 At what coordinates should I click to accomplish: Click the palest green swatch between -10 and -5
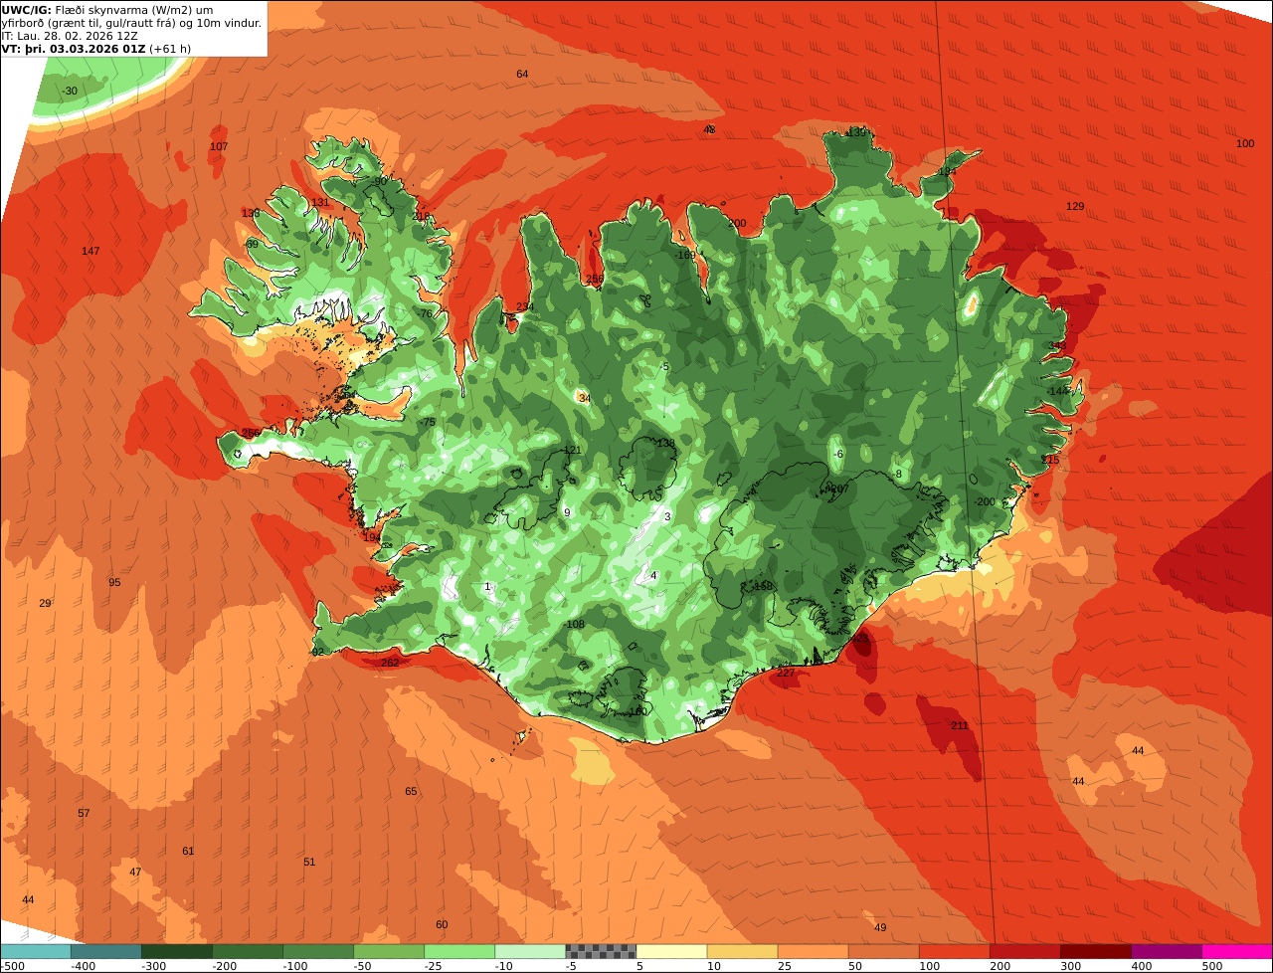click(x=530, y=951)
